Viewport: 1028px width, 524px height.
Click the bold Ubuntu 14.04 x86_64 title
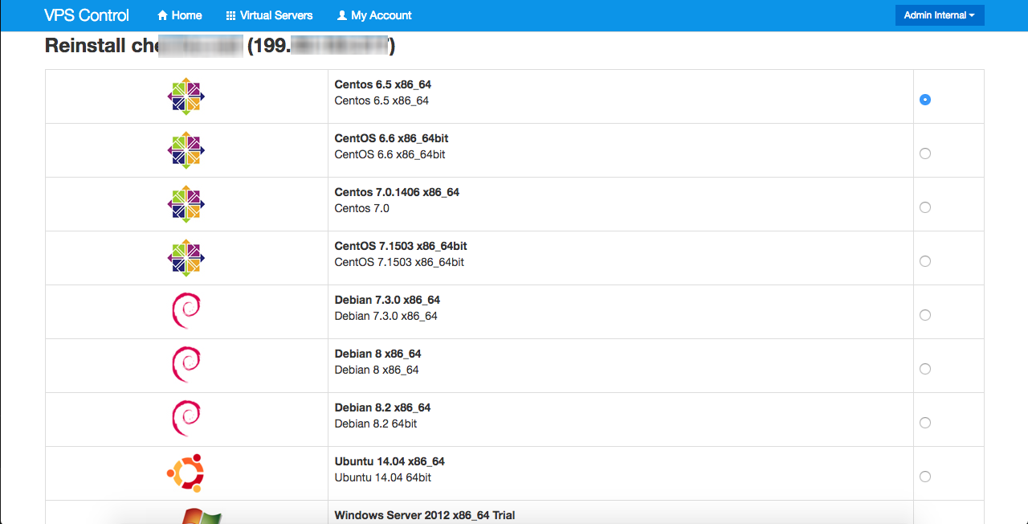pyautogui.click(x=390, y=461)
